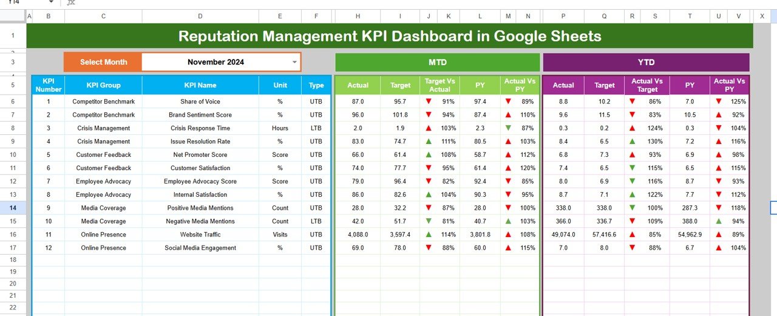This screenshot has height=316, width=777.
Task: Click the KPI Name column heading cell
Action: point(200,86)
